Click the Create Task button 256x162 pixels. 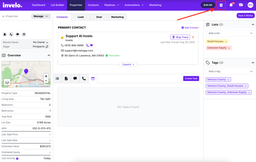191,78
